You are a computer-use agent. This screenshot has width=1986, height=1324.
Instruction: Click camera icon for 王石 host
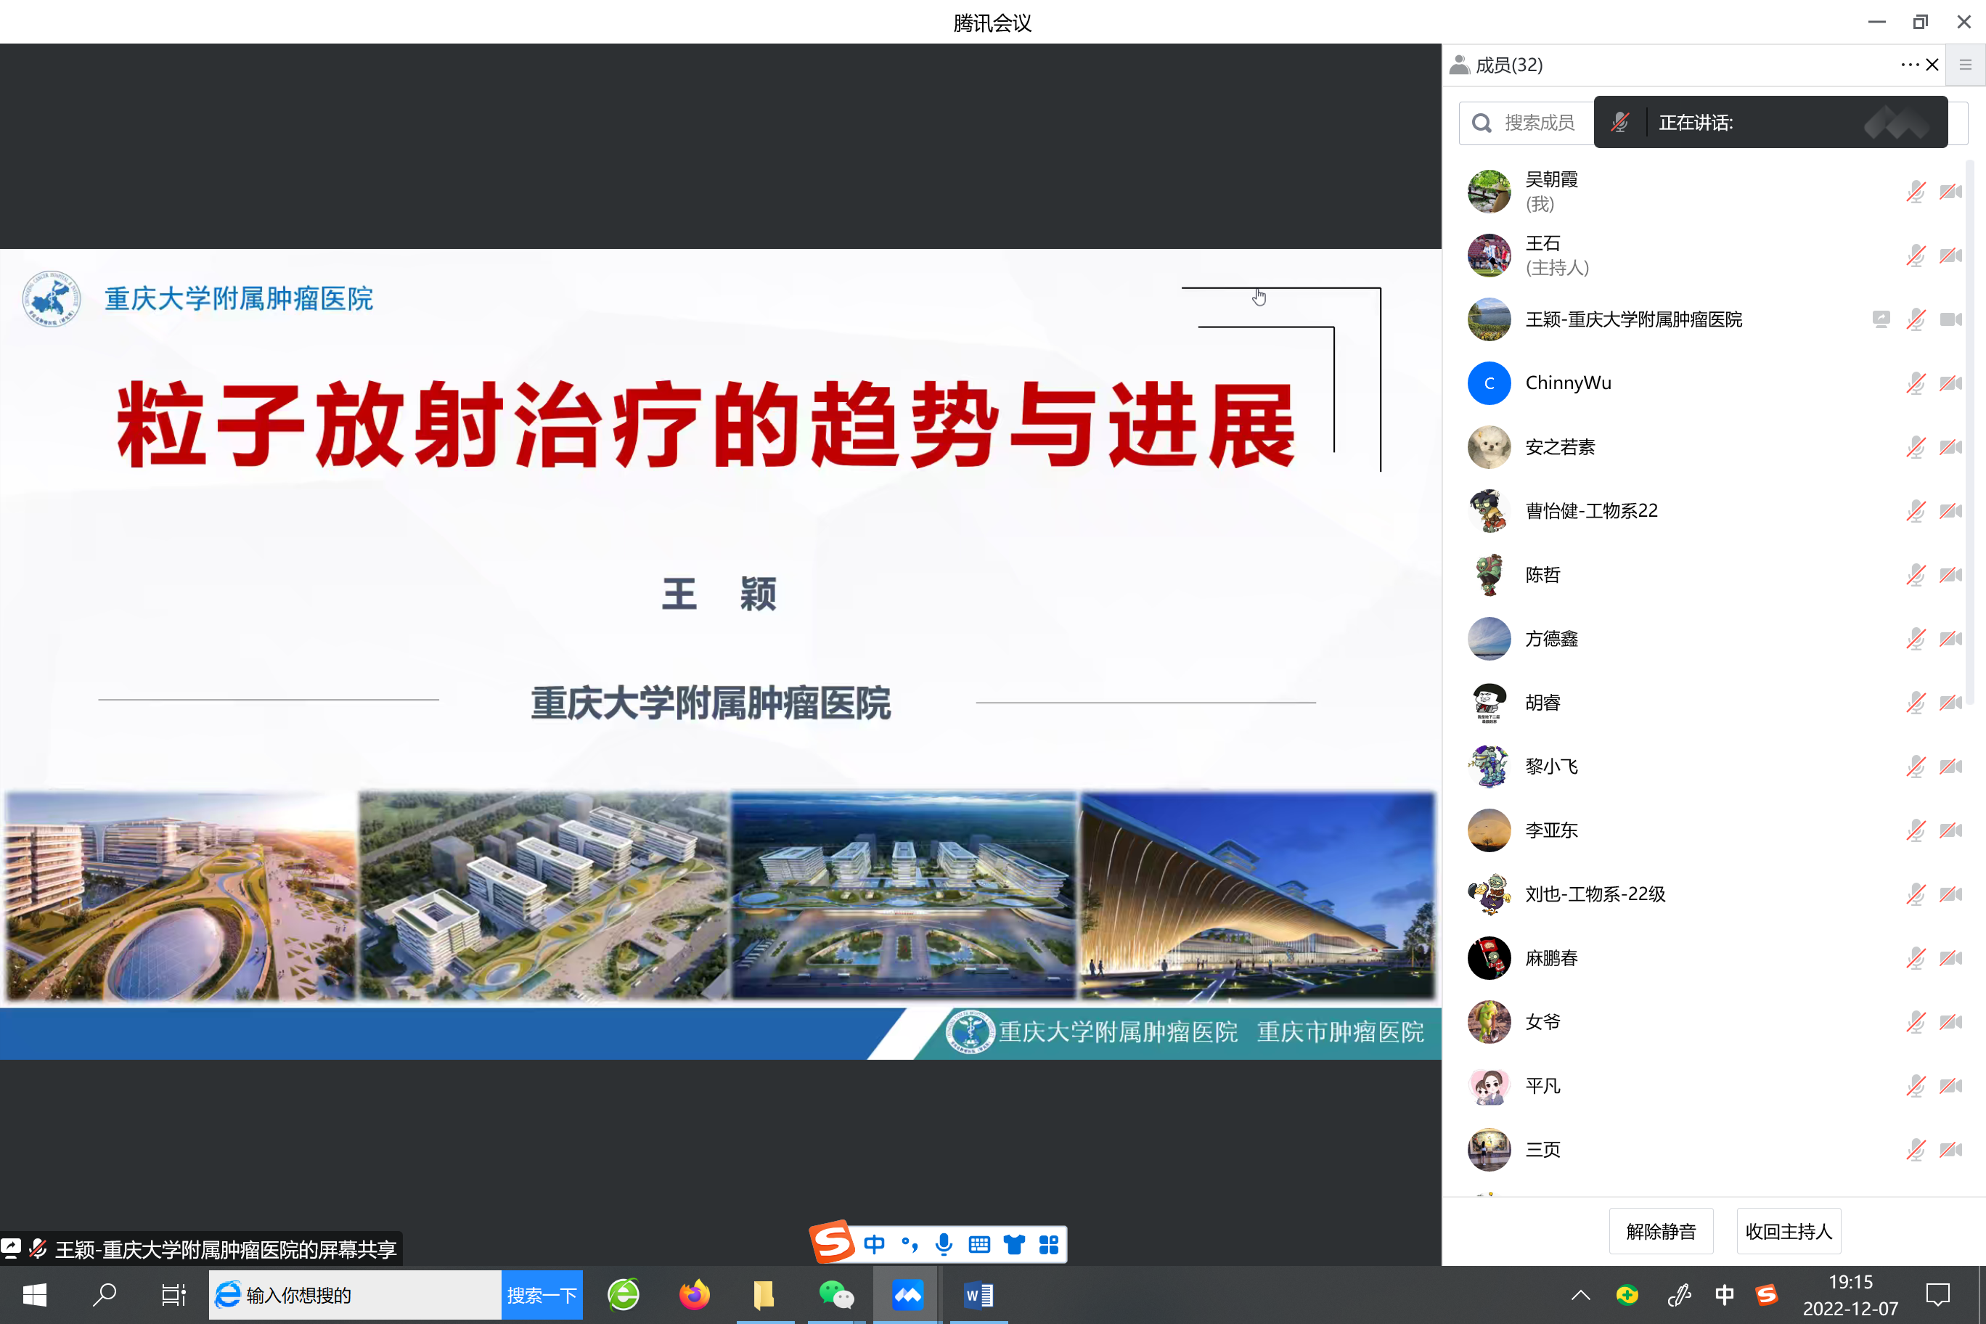click(1950, 255)
